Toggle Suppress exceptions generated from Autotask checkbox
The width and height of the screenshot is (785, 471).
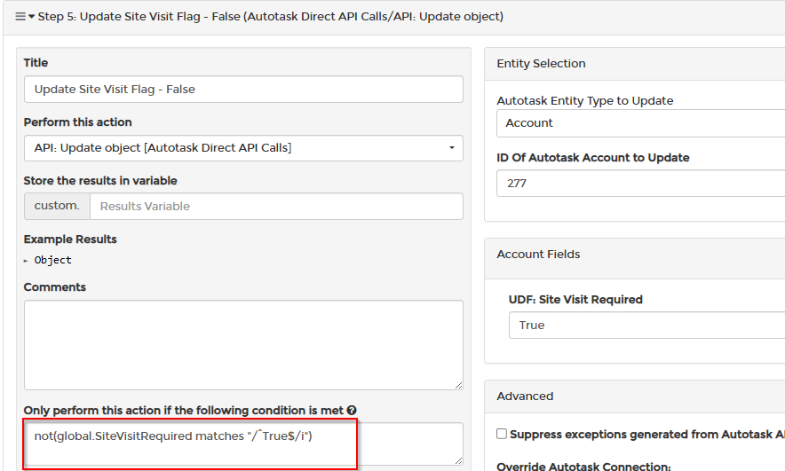pos(502,434)
